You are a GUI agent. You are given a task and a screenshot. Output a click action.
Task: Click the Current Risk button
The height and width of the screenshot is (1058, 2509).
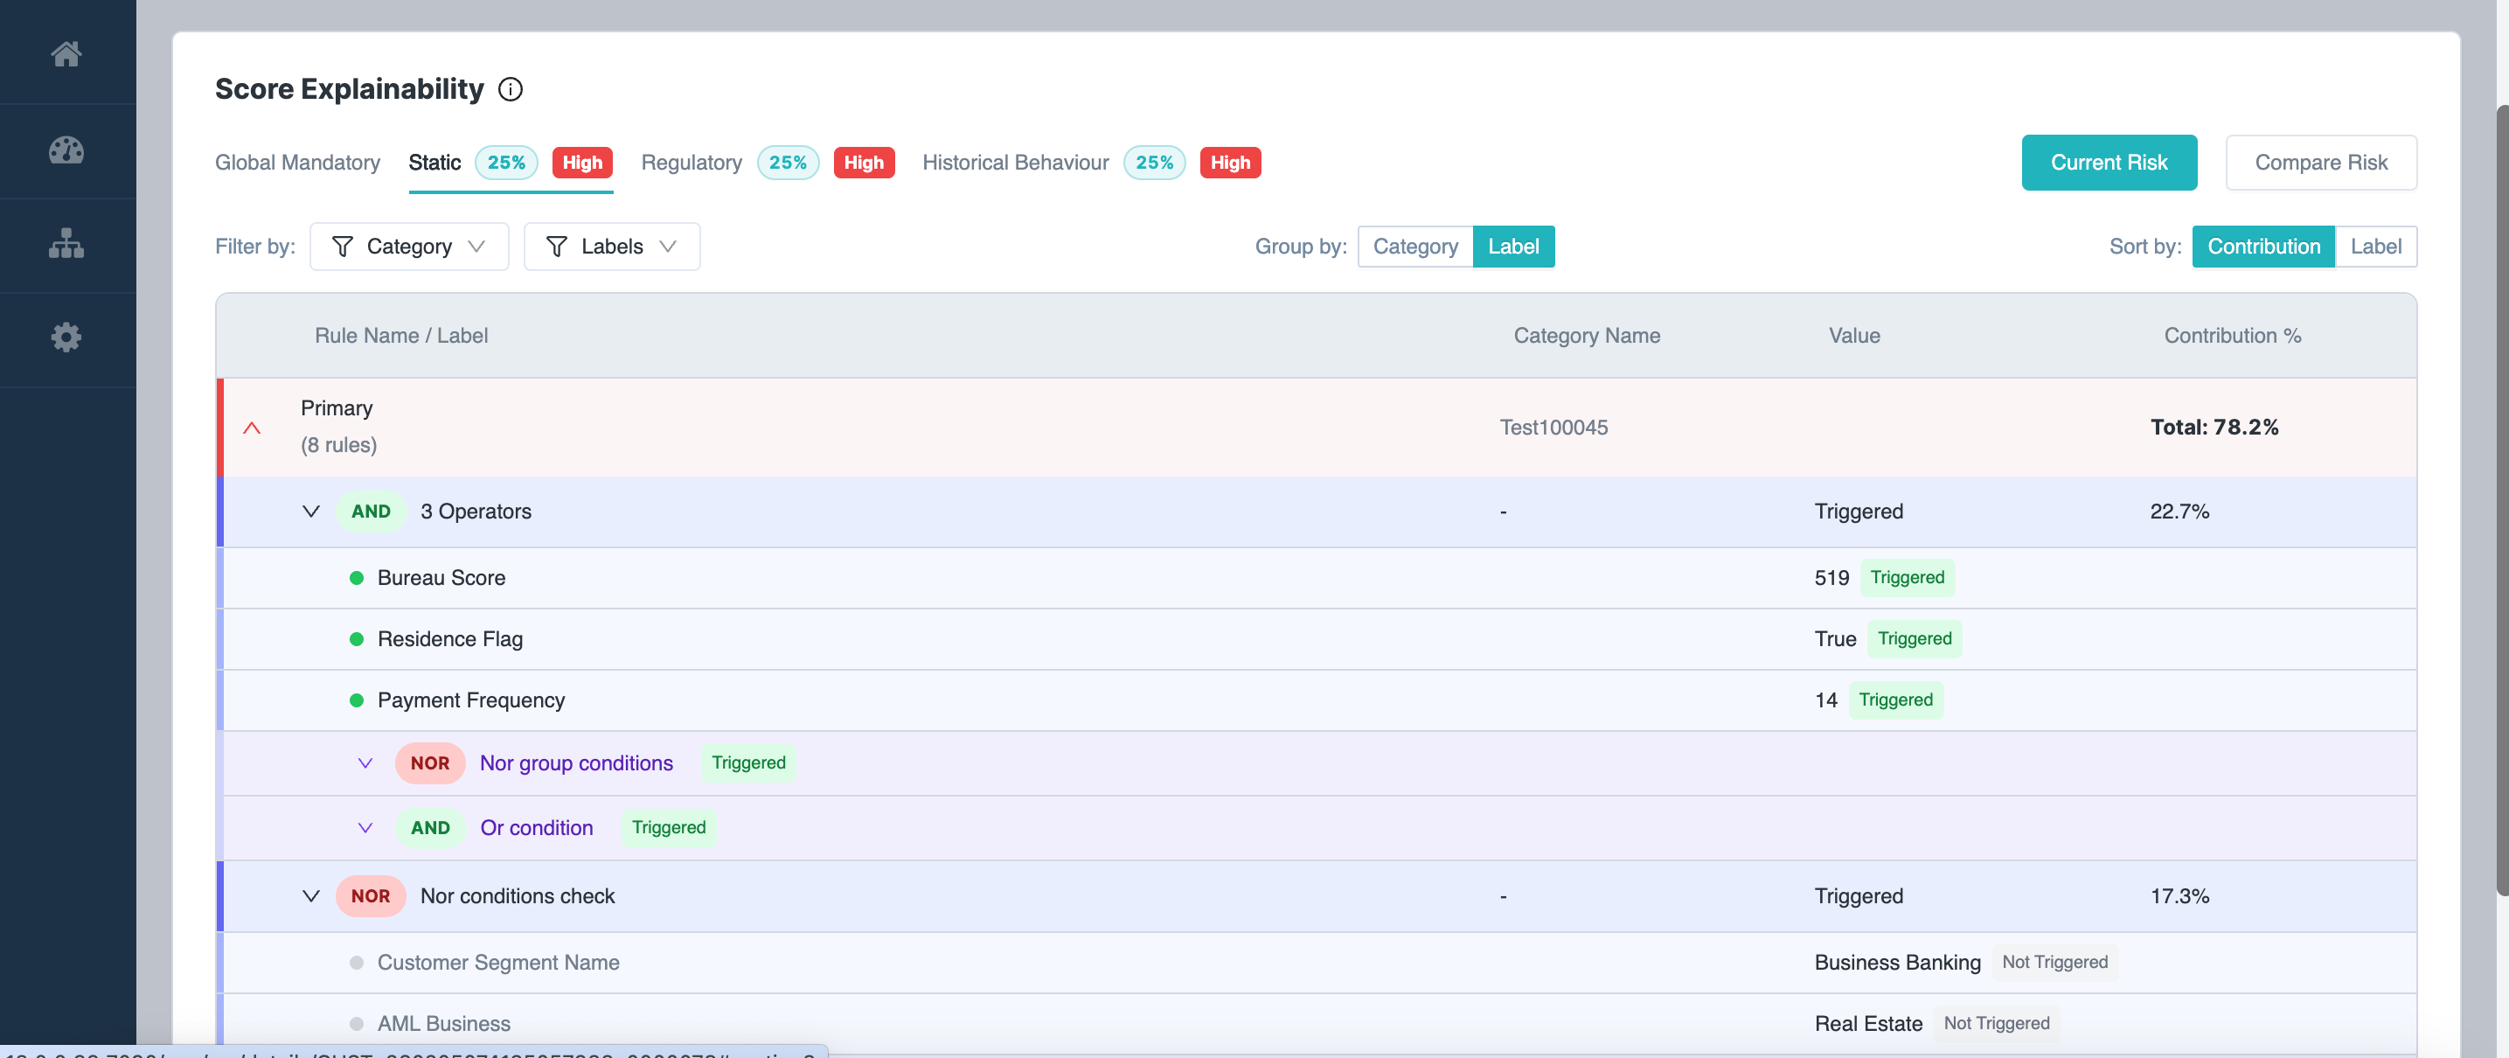2108,163
